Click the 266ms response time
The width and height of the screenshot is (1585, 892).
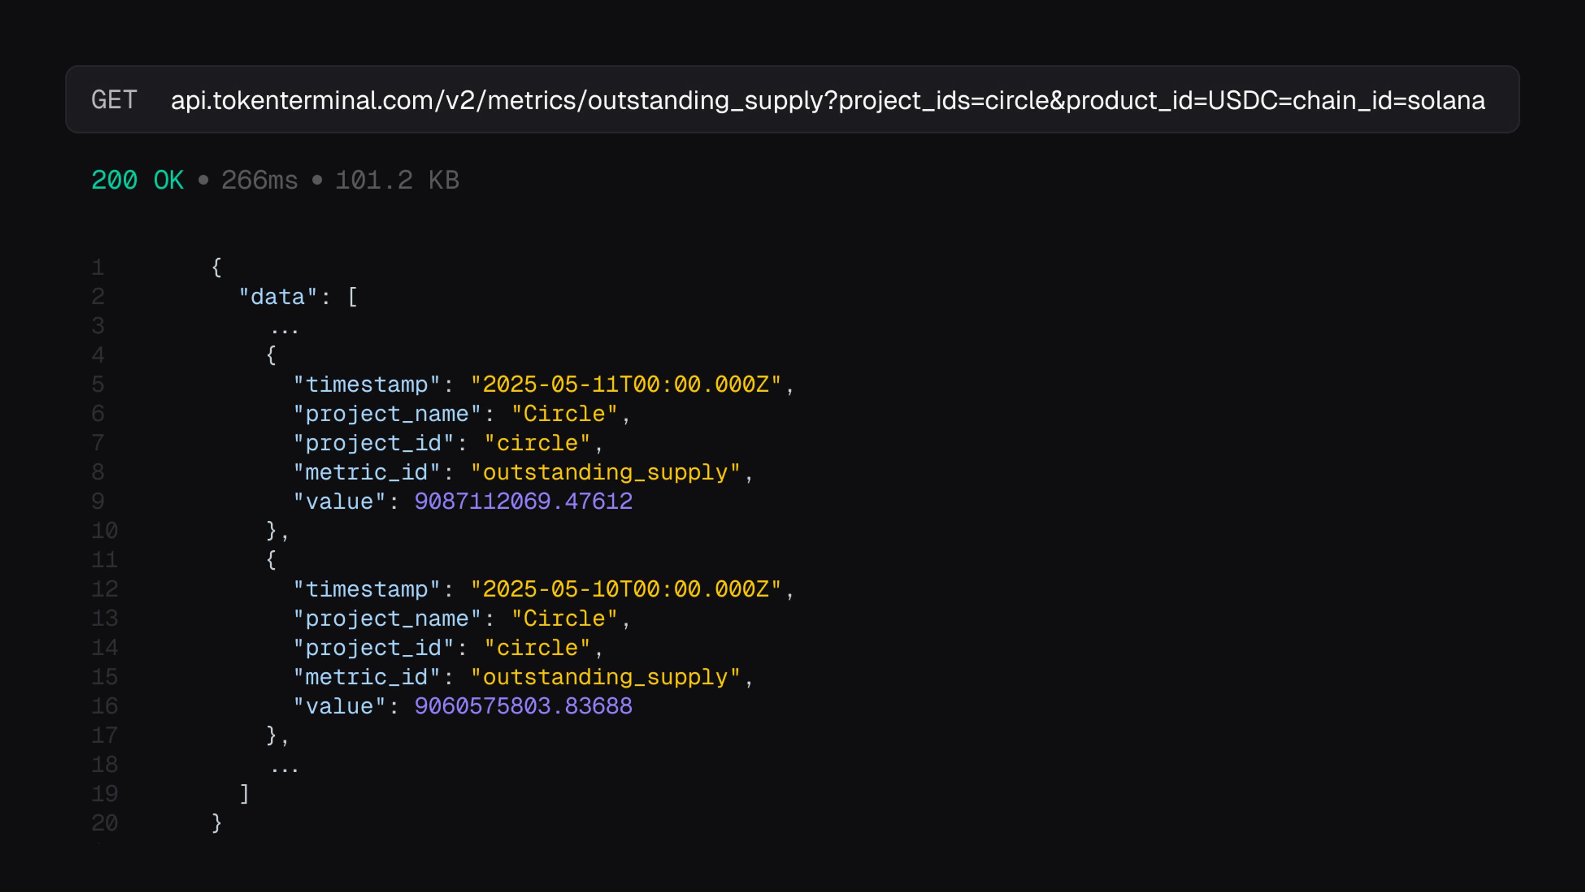point(259,180)
